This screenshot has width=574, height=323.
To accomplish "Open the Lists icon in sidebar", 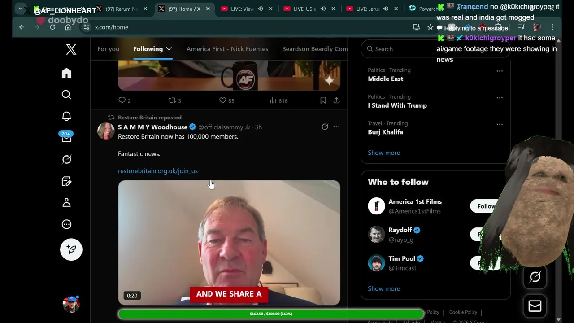I will [66, 181].
